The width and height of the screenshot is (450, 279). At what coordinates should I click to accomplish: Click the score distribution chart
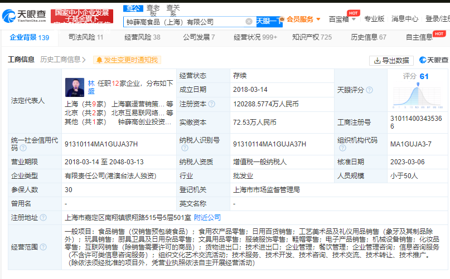point(418,96)
